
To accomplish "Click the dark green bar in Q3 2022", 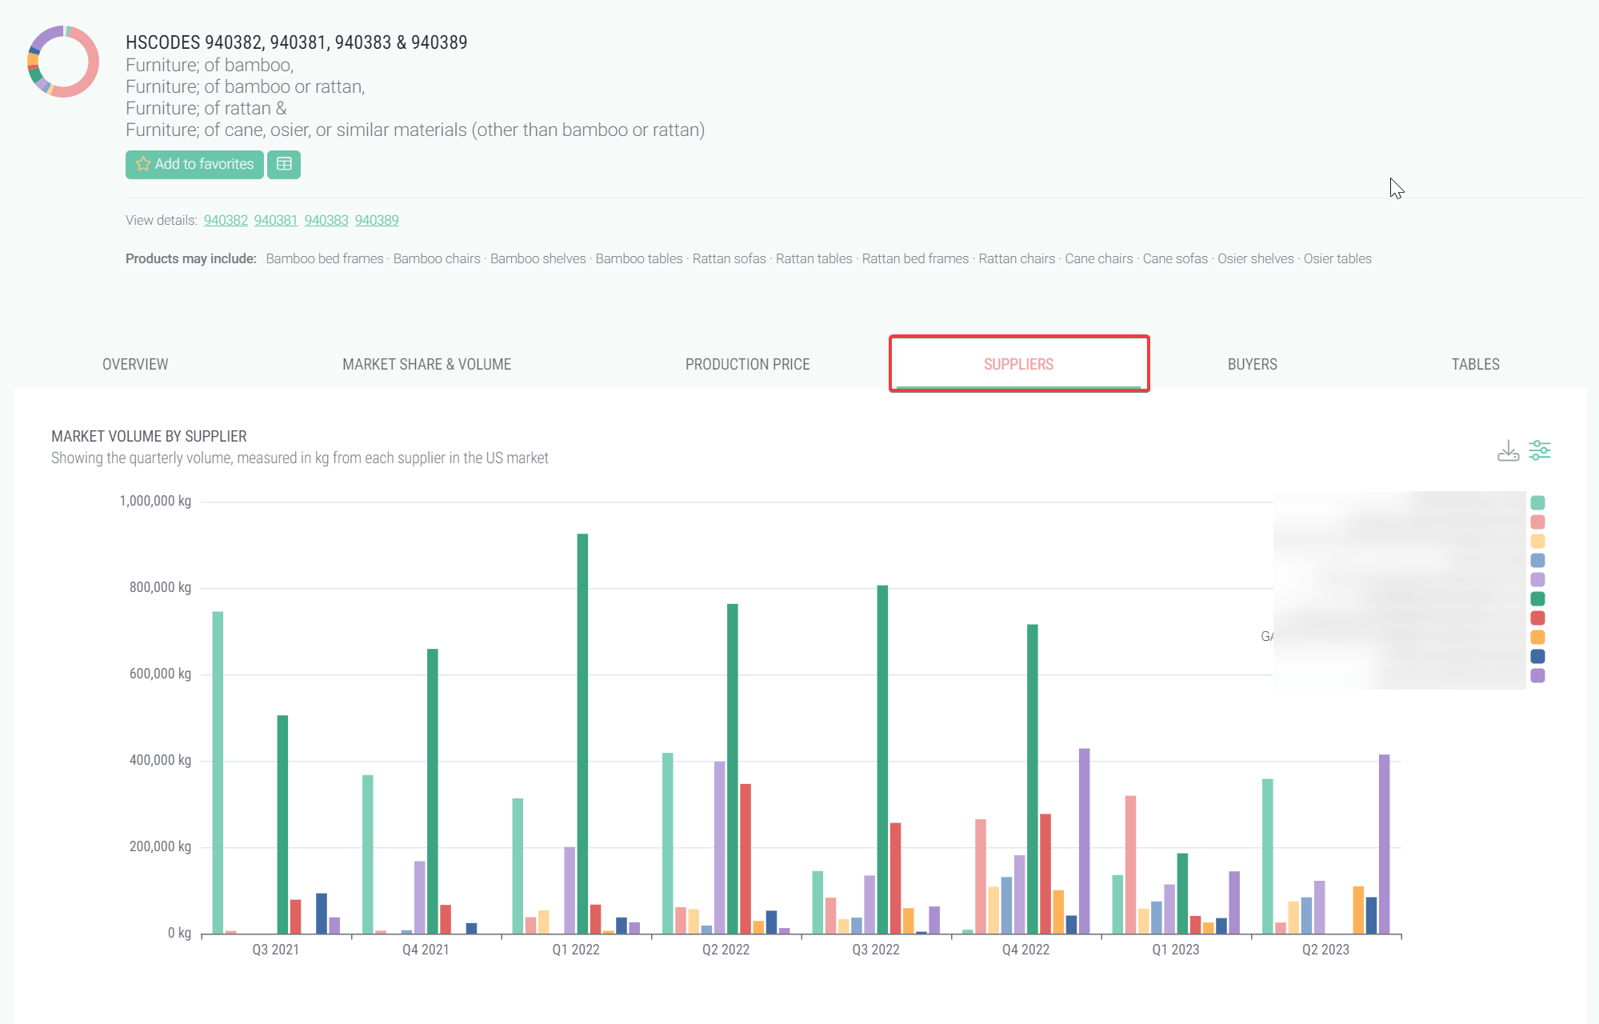I will coord(882,759).
